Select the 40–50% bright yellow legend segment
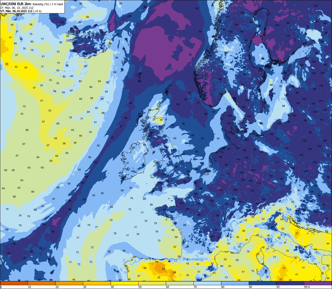This screenshot has width=332, height=289. (125, 283)
